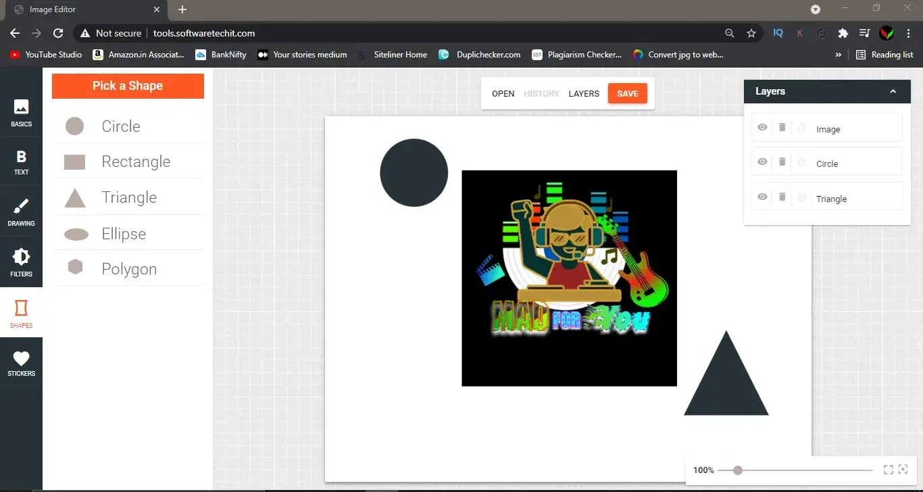
Task: Collapse the Layers panel
Action: [893, 91]
